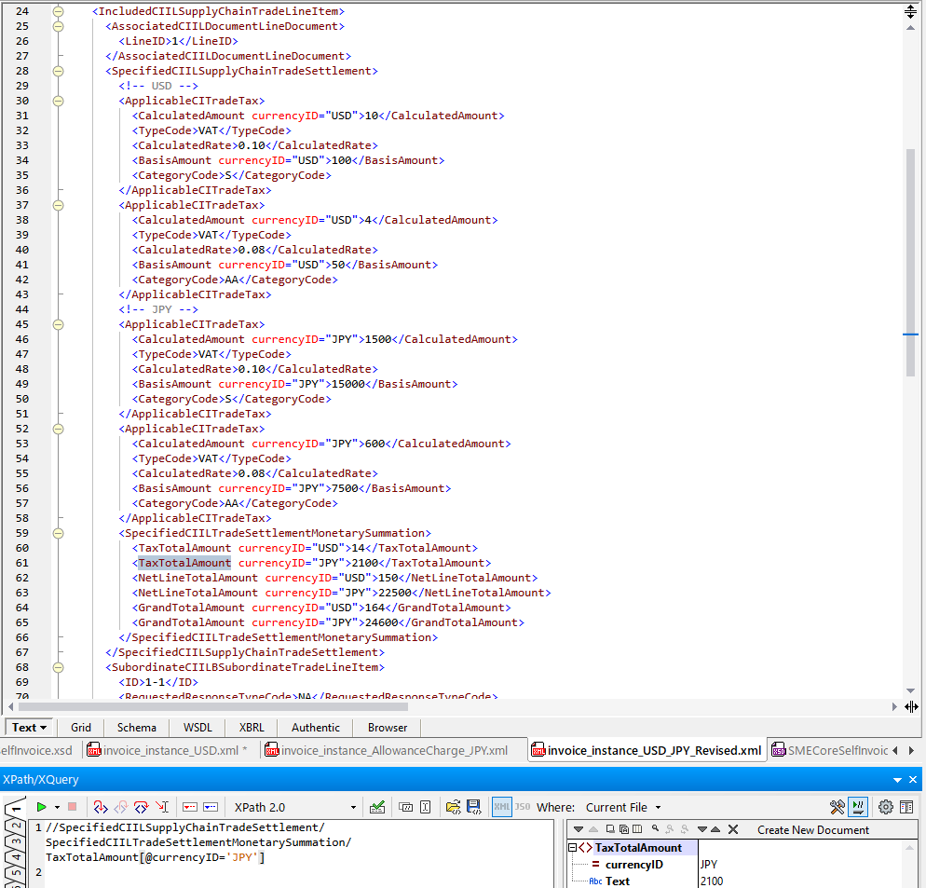Viewport: 926px width, 888px height.
Task: Switch to Authentic view tab
Action: (316, 728)
